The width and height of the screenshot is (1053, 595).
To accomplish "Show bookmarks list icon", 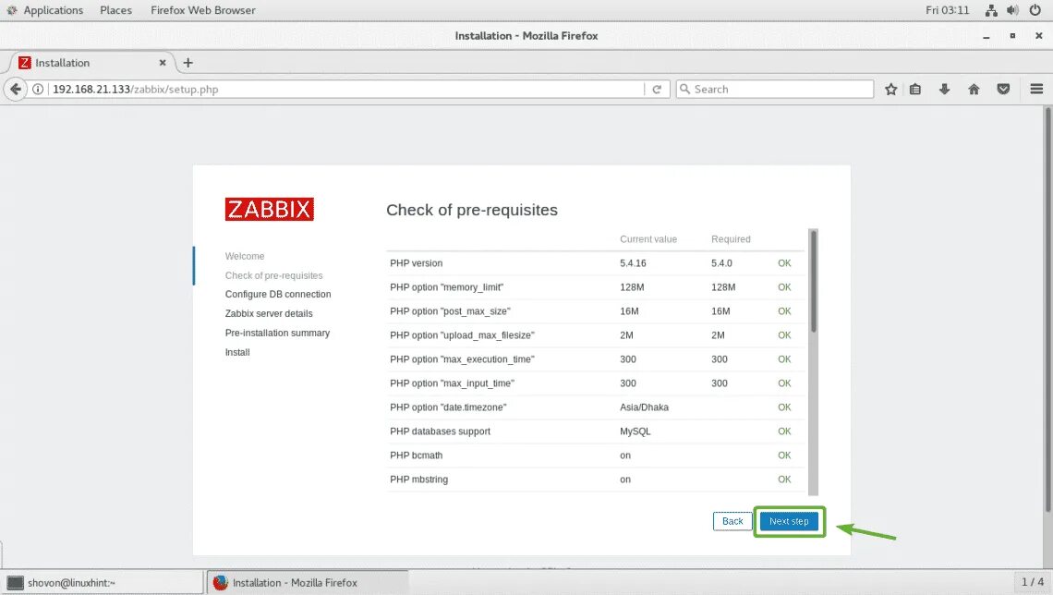I will [915, 90].
